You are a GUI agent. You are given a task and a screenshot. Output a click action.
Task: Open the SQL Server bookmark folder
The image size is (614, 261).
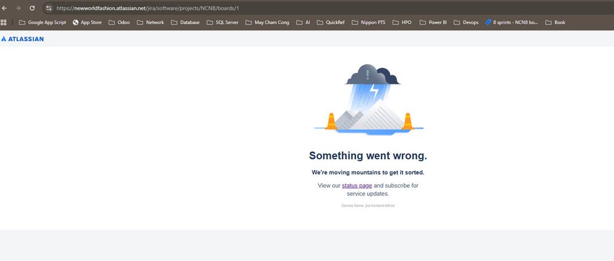222,22
